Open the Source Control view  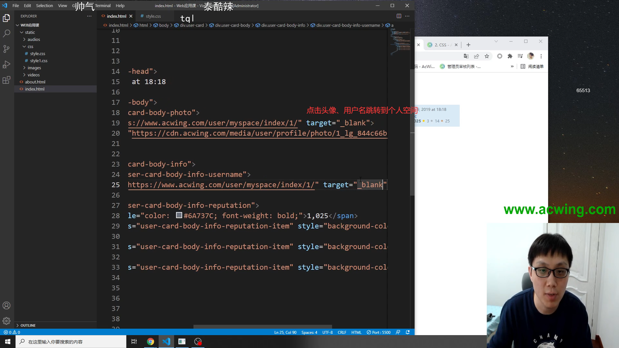[6, 49]
